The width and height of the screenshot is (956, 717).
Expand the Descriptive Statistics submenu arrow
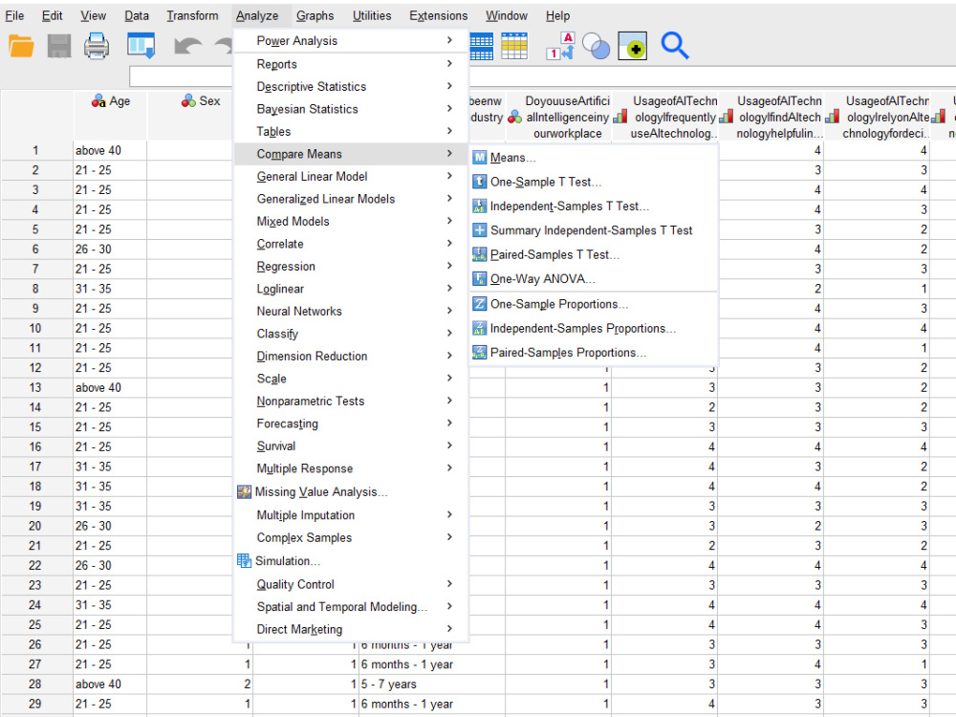(449, 86)
